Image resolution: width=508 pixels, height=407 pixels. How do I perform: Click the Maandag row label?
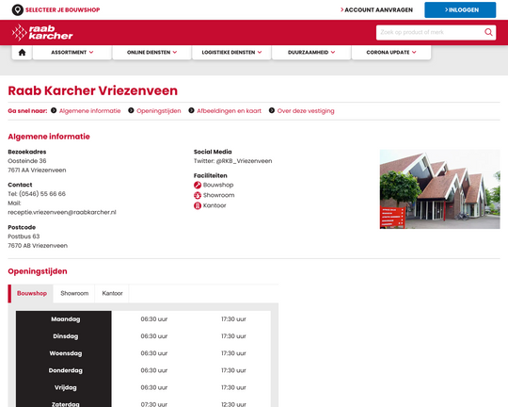pyautogui.click(x=66, y=319)
